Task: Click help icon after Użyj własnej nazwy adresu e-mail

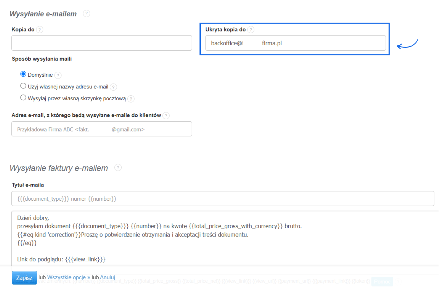Action: coord(113,87)
